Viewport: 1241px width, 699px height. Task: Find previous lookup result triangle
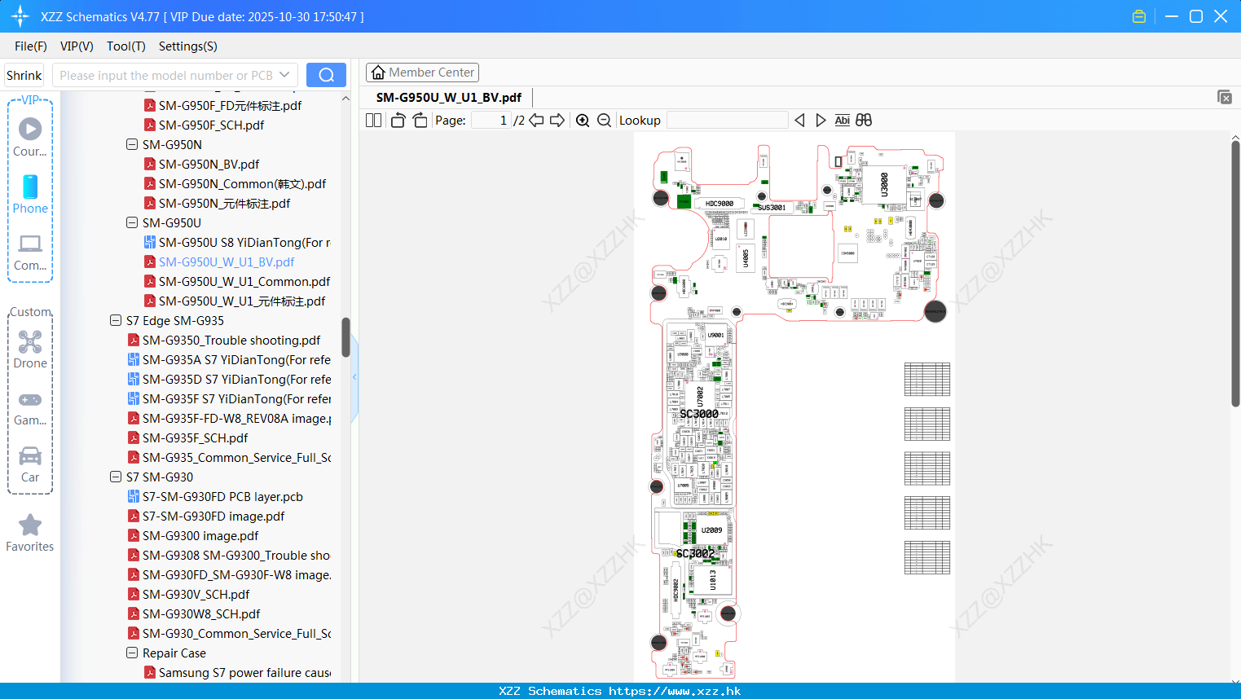pyautogui.click(x=799, y=120)
